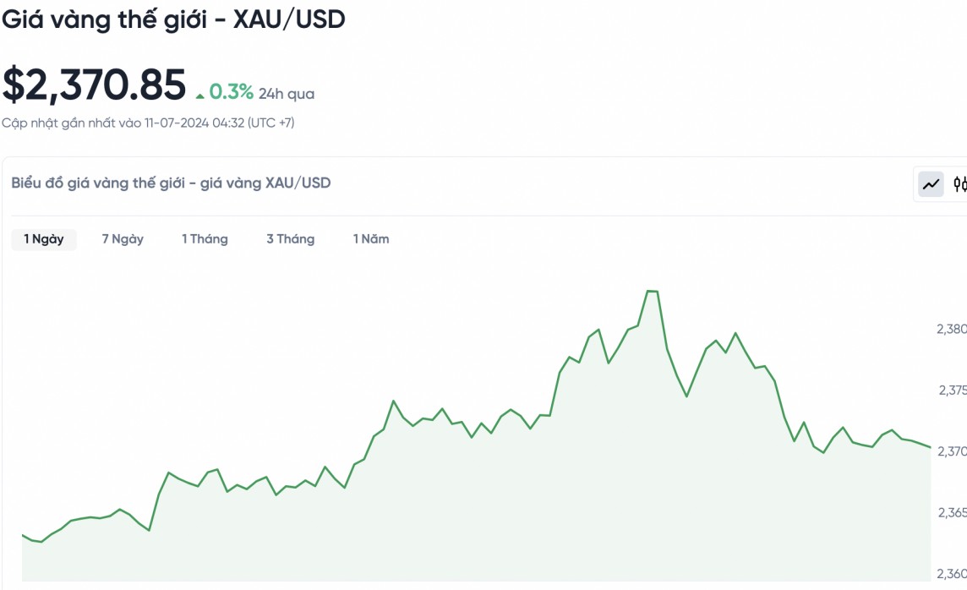
Task: Click the 2,380 label on price axis
Action: pyautogui.click(x=951, y=329)
